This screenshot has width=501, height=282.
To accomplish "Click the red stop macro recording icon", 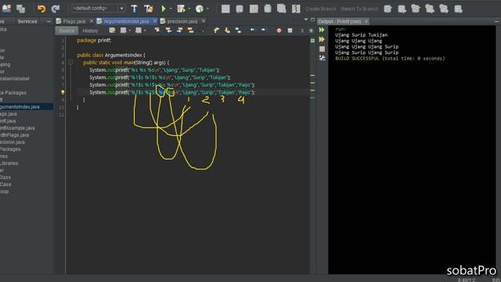I will pyautogui.click(x=279, y=31).
